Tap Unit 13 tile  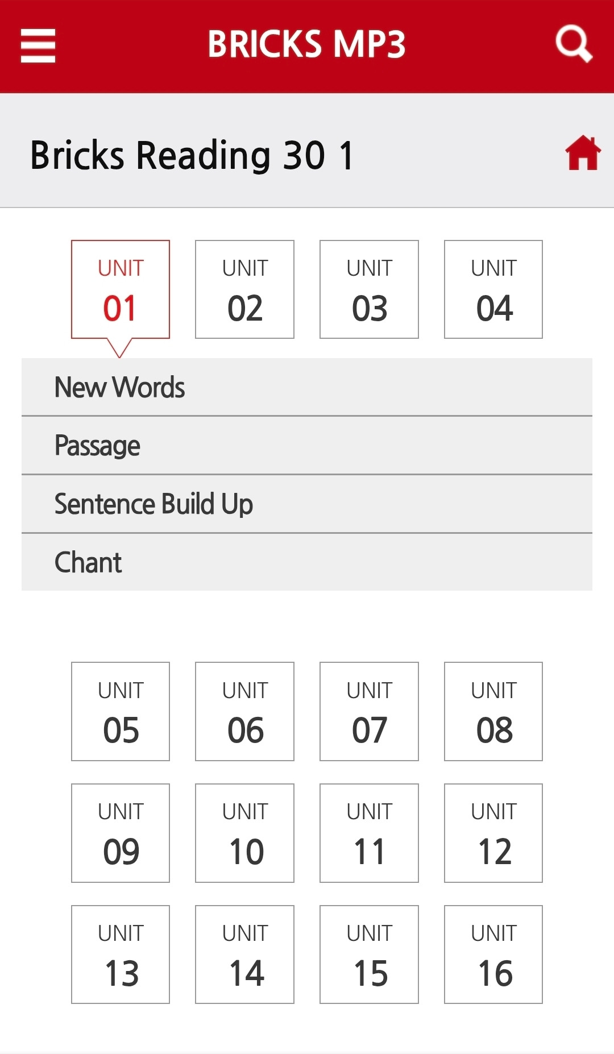[x=121, y=955]
